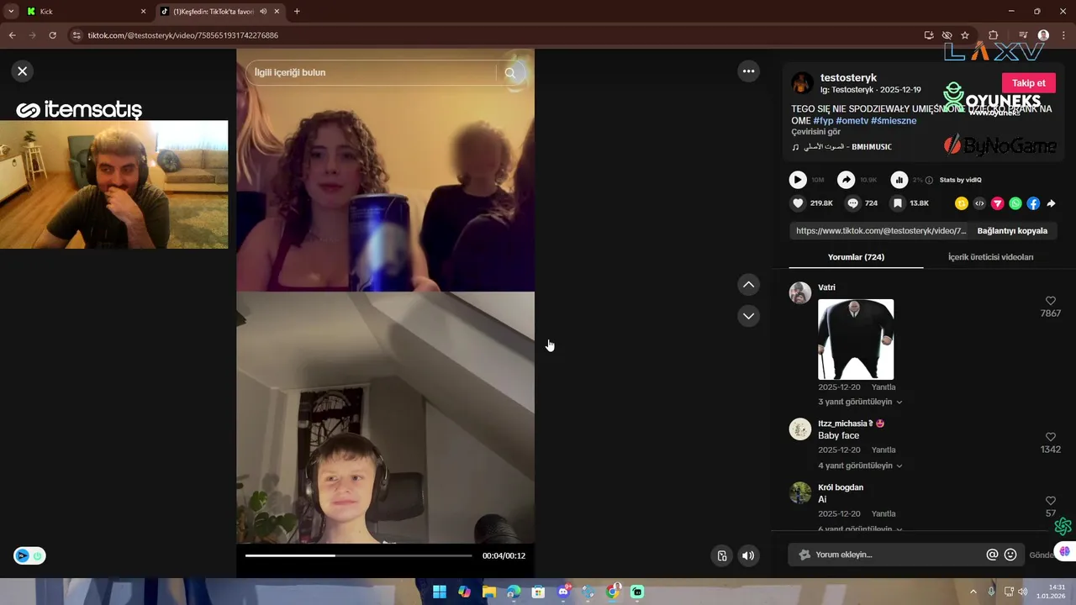Click the yellow repost icon
The height and width of the screenshot is (605, 1076).
(x=962, y=203)
